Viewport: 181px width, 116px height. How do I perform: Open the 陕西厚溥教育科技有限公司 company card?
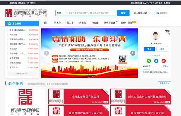point(79,111)
